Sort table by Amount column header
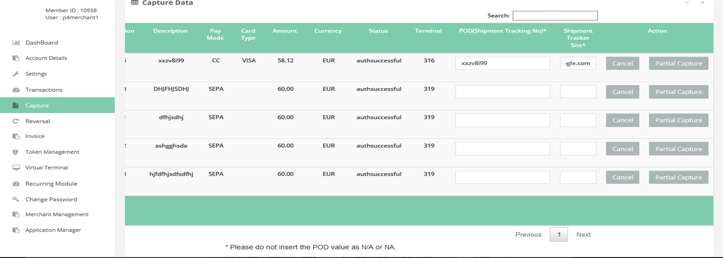This screenshot has height=258, width=723. [285, 31]
